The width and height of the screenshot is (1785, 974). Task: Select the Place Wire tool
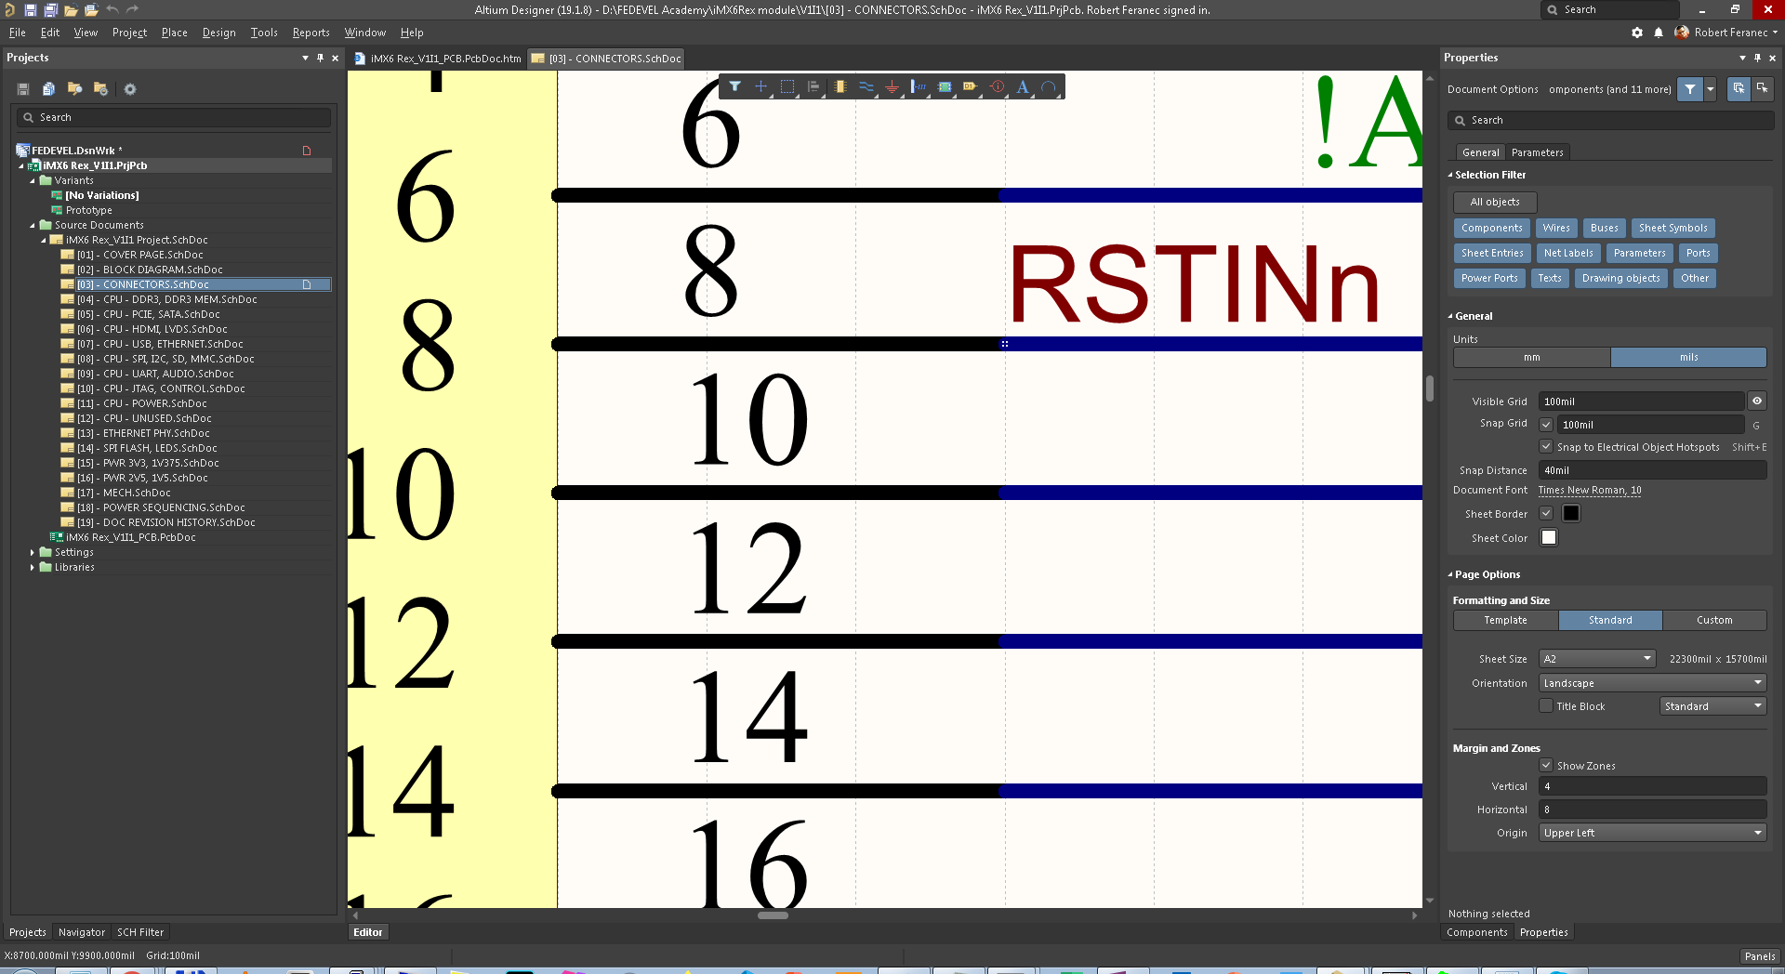(x=866, y=86)
